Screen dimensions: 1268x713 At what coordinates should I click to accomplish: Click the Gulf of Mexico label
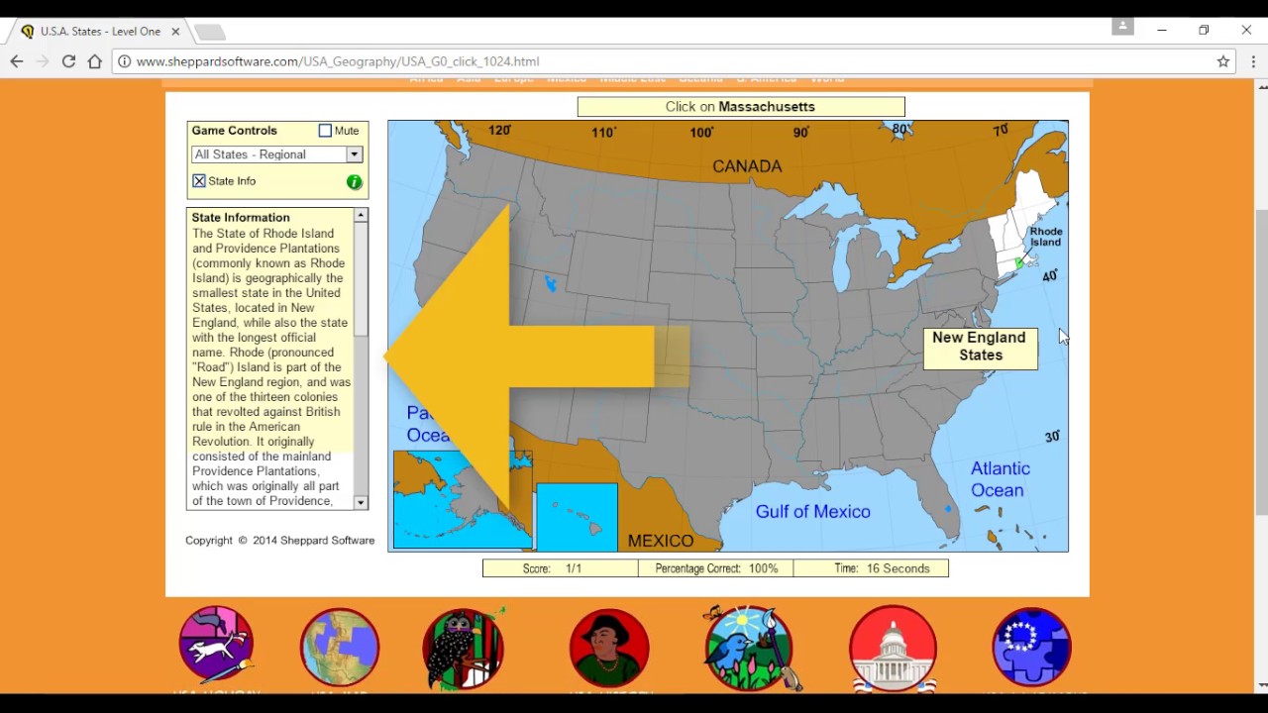point(813,512)
